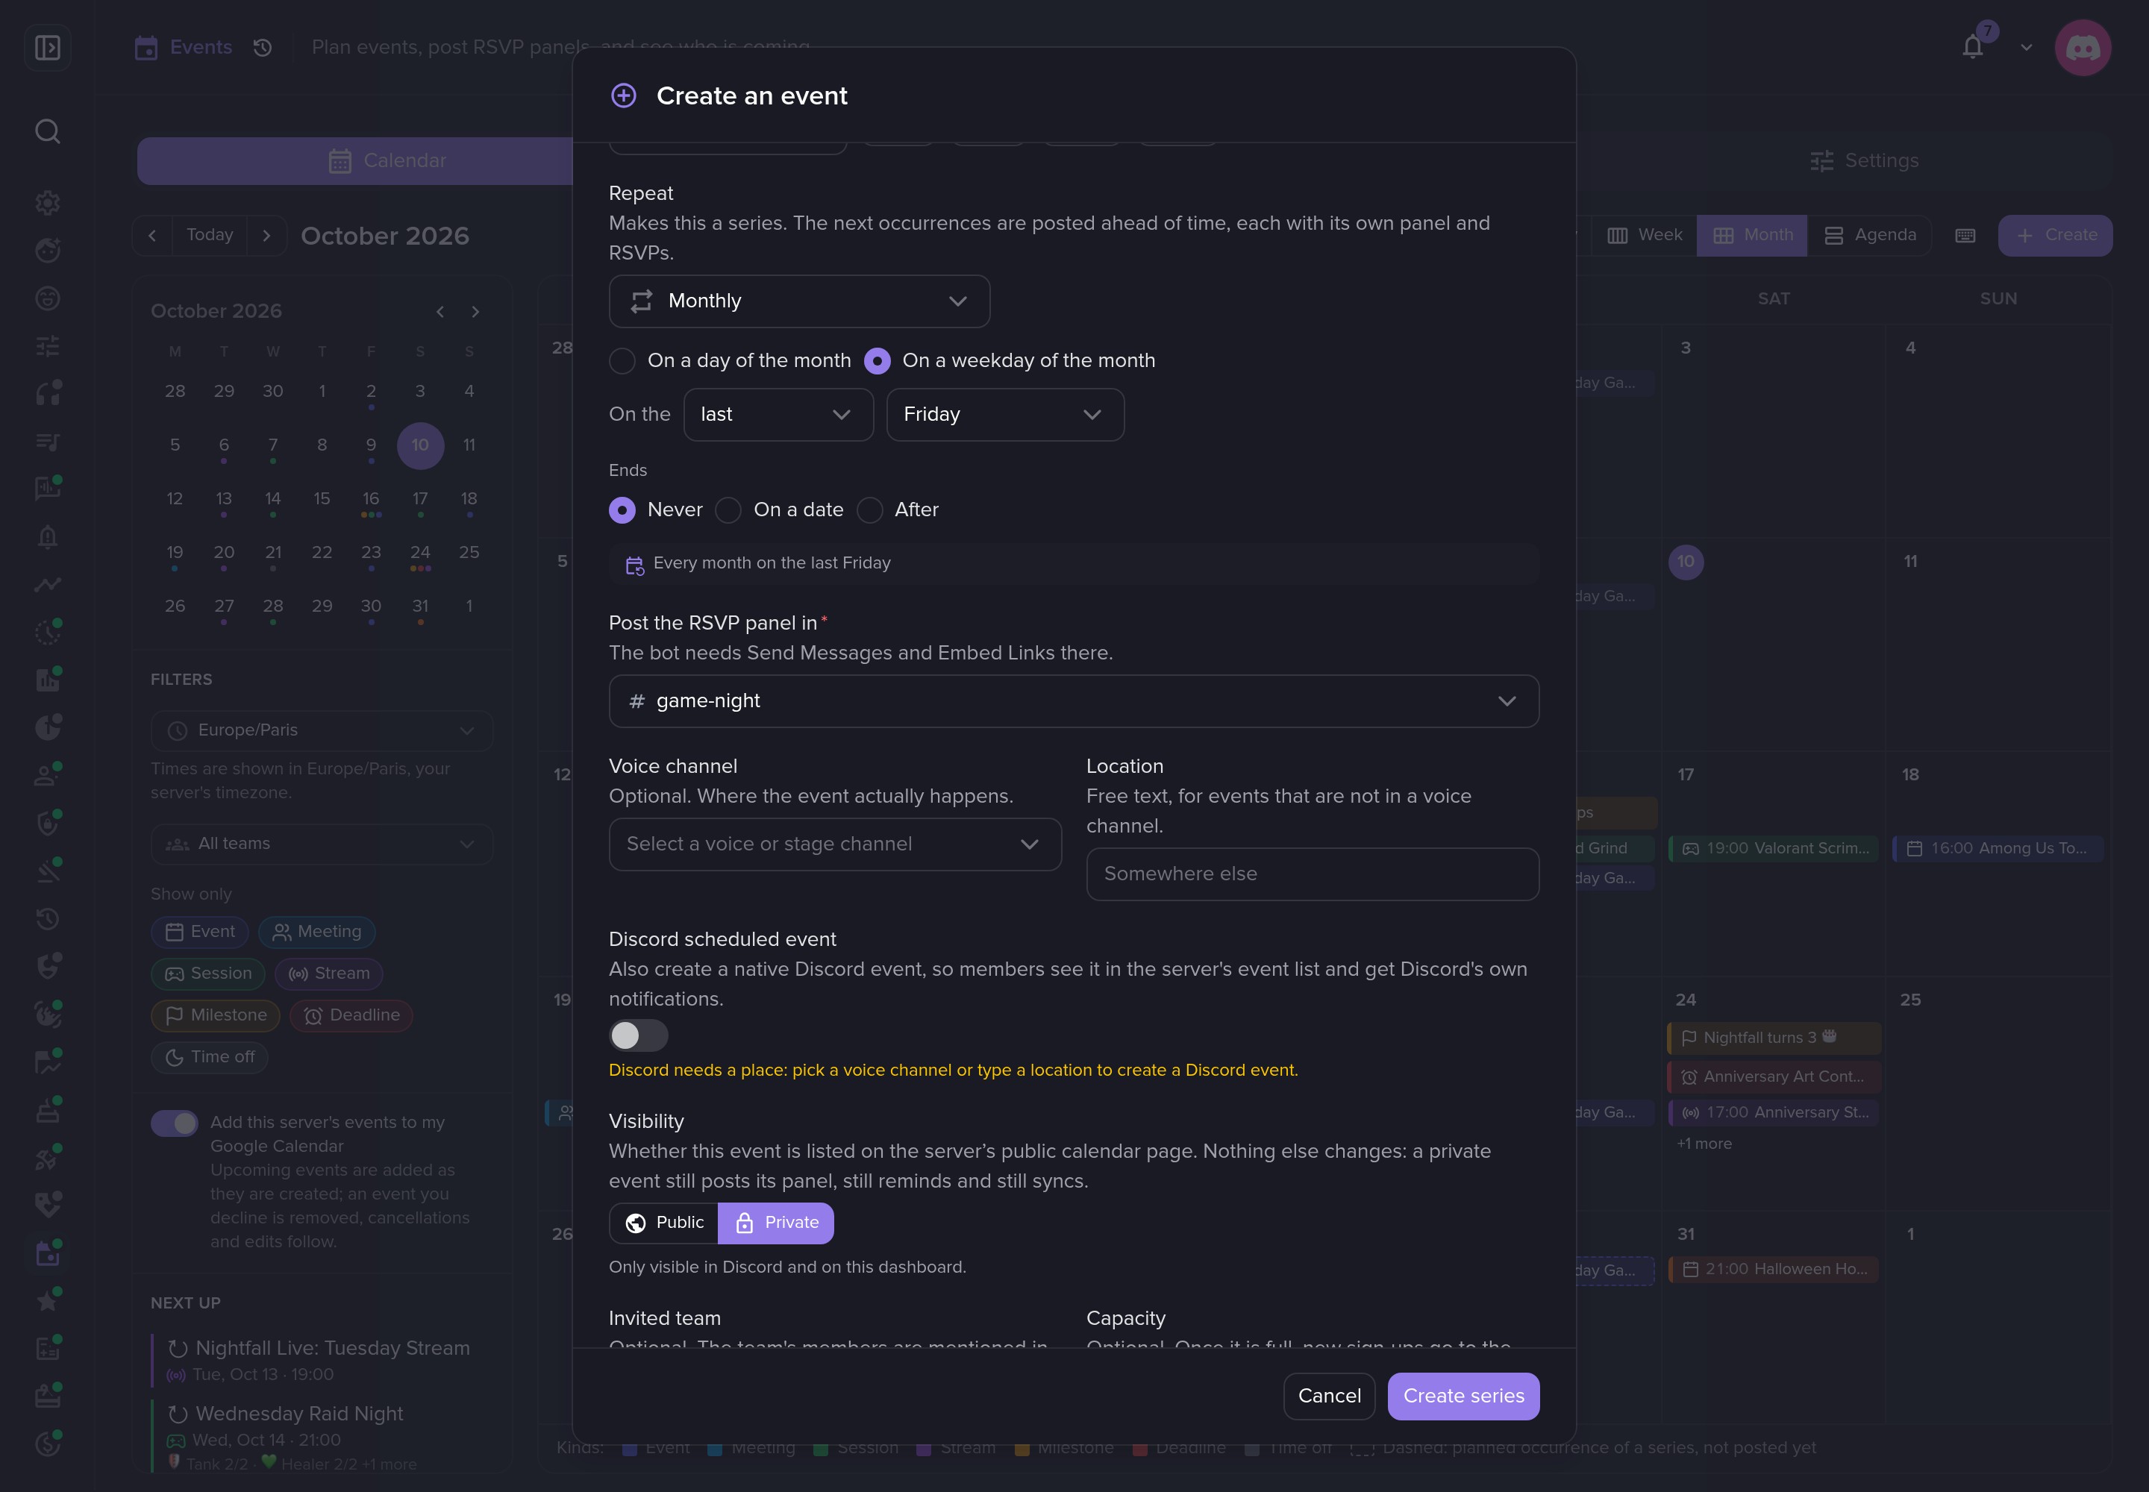Enable the Discord scheduled event switch

639,1035
